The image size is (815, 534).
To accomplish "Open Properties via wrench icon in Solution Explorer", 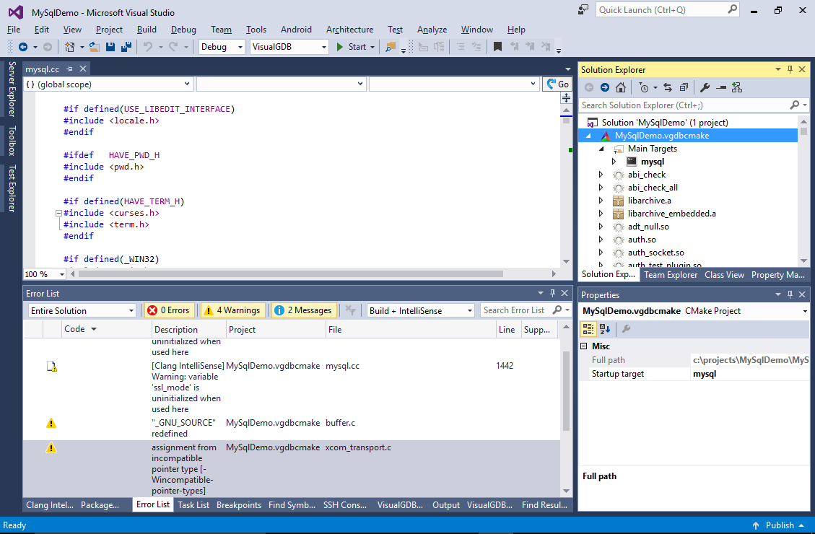I will click(x=705, y=87).
